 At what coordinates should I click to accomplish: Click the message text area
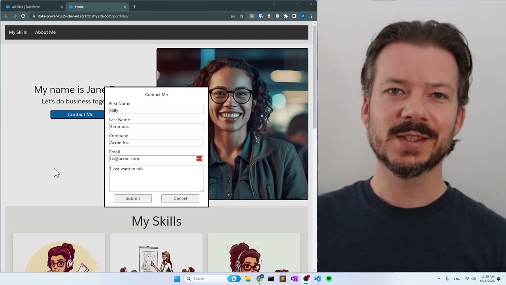point(157,179)
